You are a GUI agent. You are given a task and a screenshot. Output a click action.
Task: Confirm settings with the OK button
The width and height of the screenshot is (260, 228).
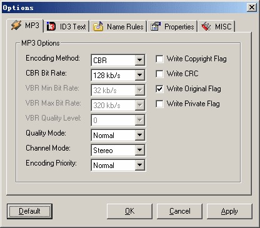click(129, 211)
